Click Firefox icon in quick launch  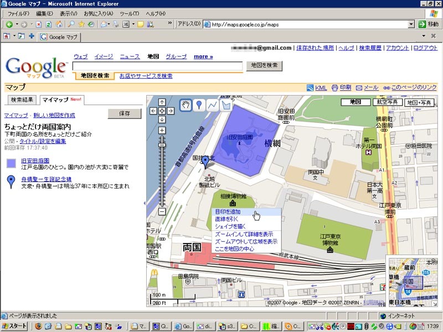38,326
